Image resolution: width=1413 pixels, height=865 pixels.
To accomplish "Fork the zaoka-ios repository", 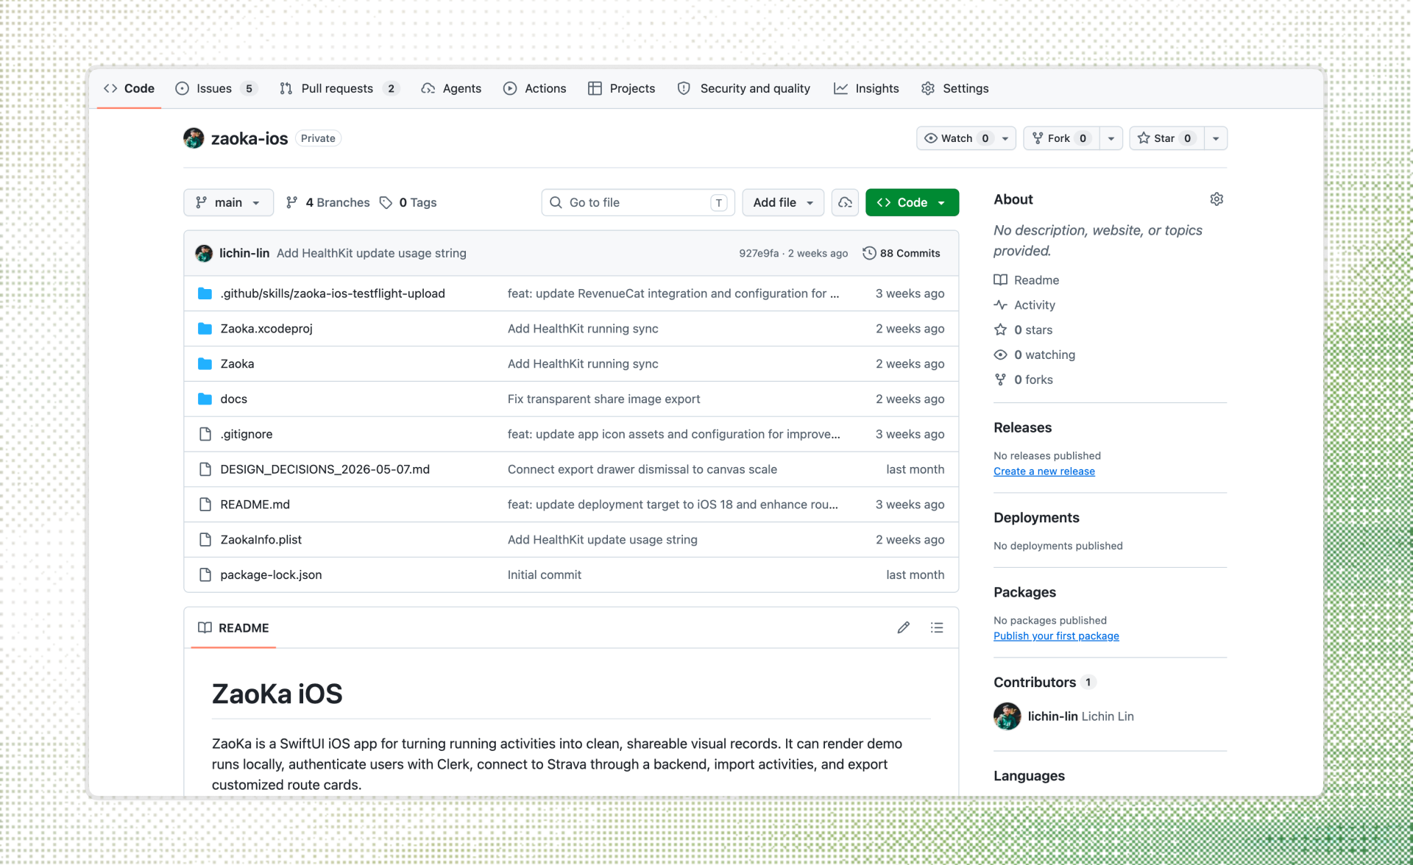I will click(1061, 138).
